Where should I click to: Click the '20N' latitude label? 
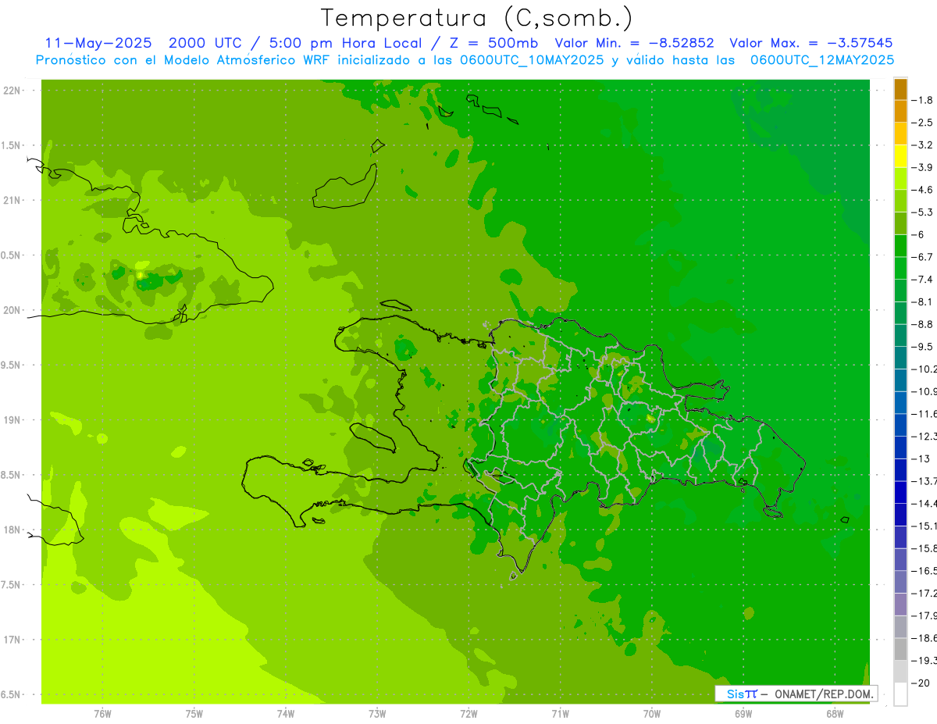click(12, 310)
